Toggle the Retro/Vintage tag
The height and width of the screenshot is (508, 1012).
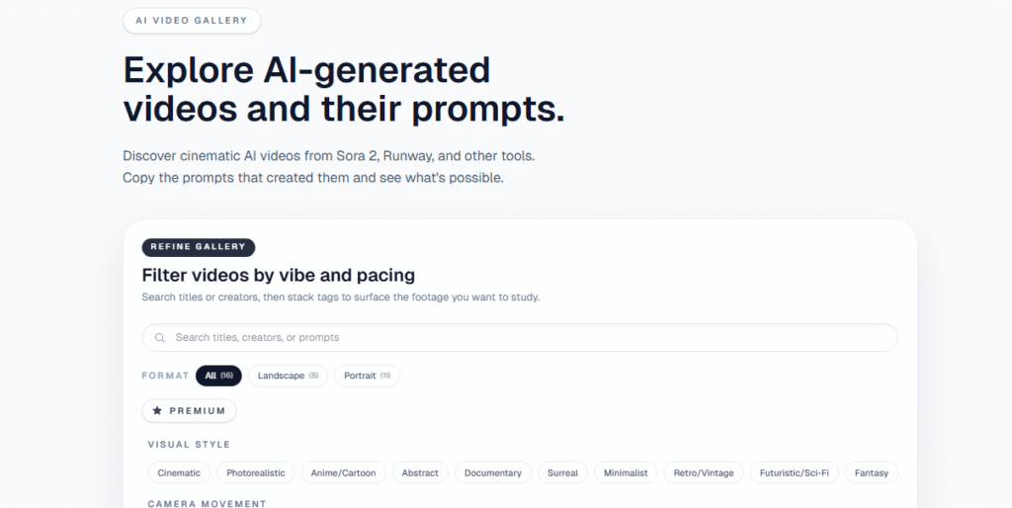click(704, 473)
